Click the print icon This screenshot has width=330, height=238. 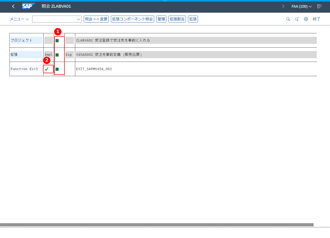click(306, 19)
